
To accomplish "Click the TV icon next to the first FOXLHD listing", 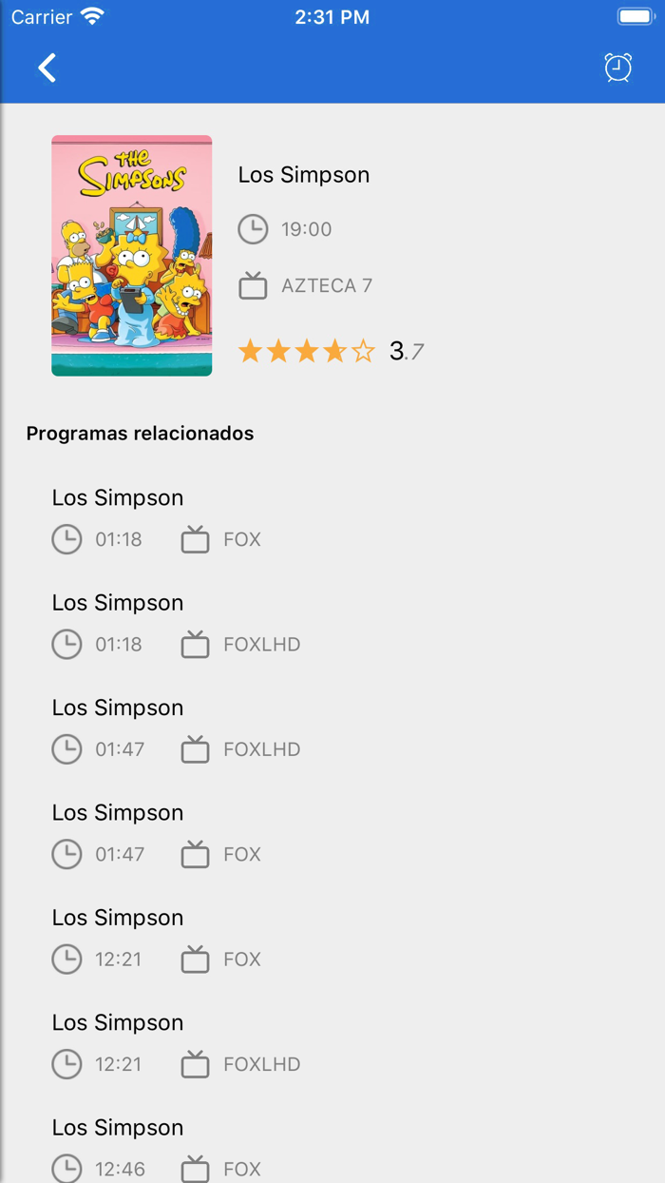I will click(x=194, y=644).
